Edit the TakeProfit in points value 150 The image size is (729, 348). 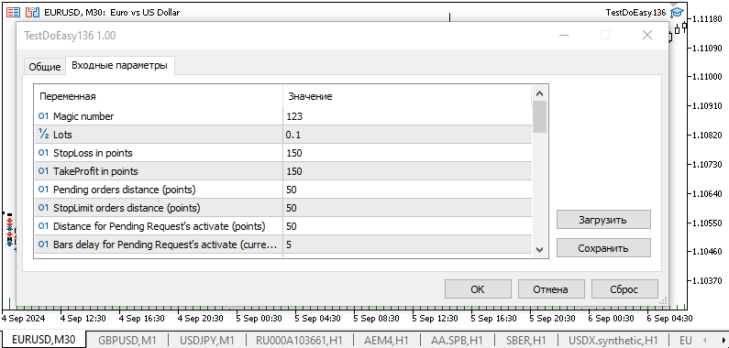click(x=407, y=171)
